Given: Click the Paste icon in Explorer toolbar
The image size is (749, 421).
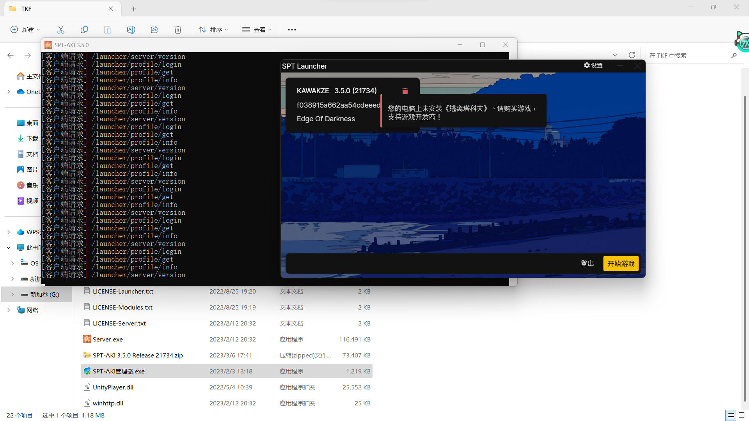Looking at the screenshot, I should tap(108, 30).
